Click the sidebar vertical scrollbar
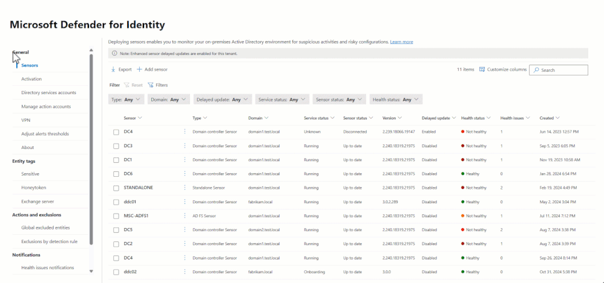Image resolution: width=604 pixels, height=283 pixels. click(x=91, y=150)
